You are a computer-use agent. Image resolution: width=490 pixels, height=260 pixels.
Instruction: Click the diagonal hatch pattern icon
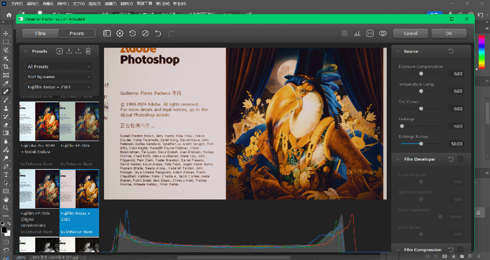[344, 33]
